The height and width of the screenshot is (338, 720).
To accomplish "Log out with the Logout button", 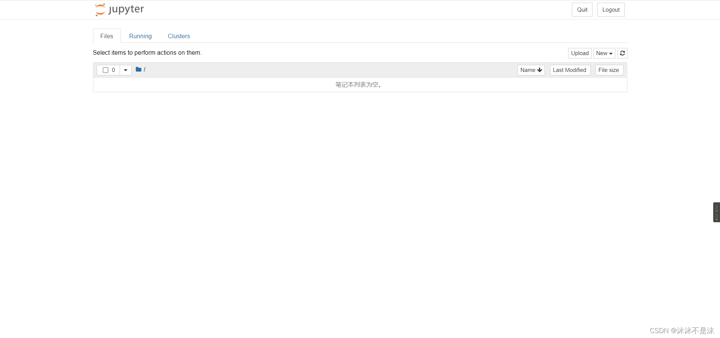I will pos(611,10).
